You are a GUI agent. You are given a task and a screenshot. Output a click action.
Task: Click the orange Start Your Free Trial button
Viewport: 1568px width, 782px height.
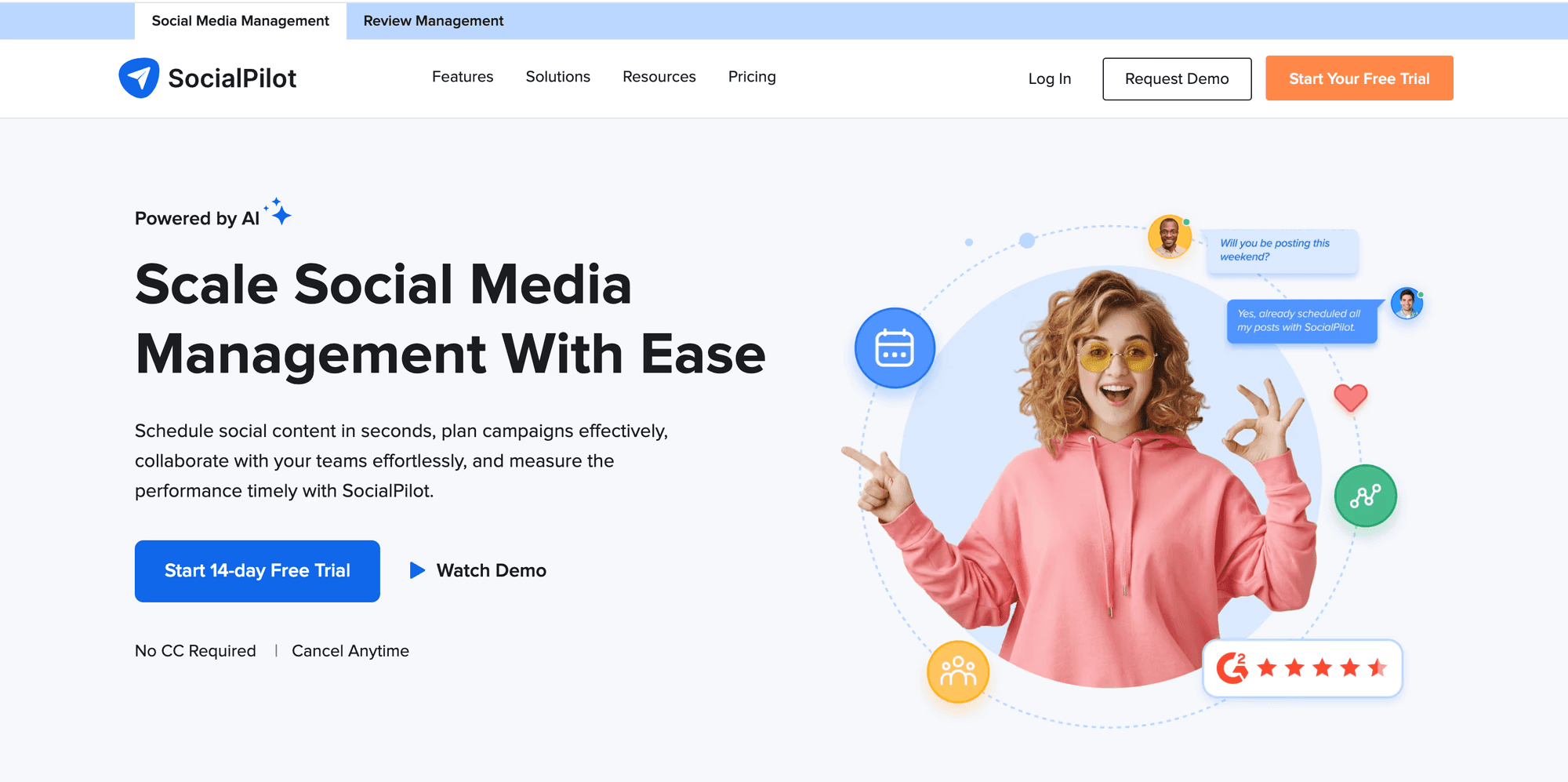click(x=1359, y=78)
